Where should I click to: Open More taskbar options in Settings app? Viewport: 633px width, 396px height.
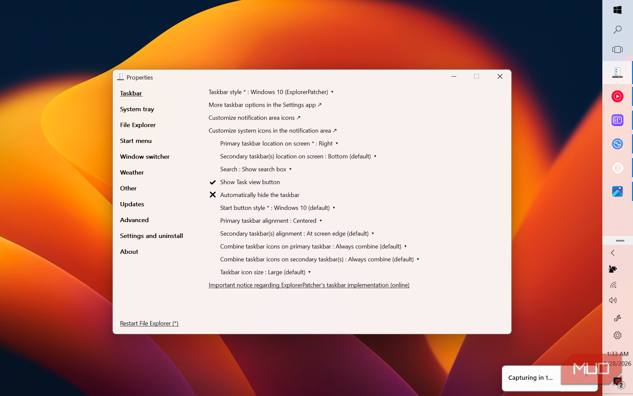[265, 105]
